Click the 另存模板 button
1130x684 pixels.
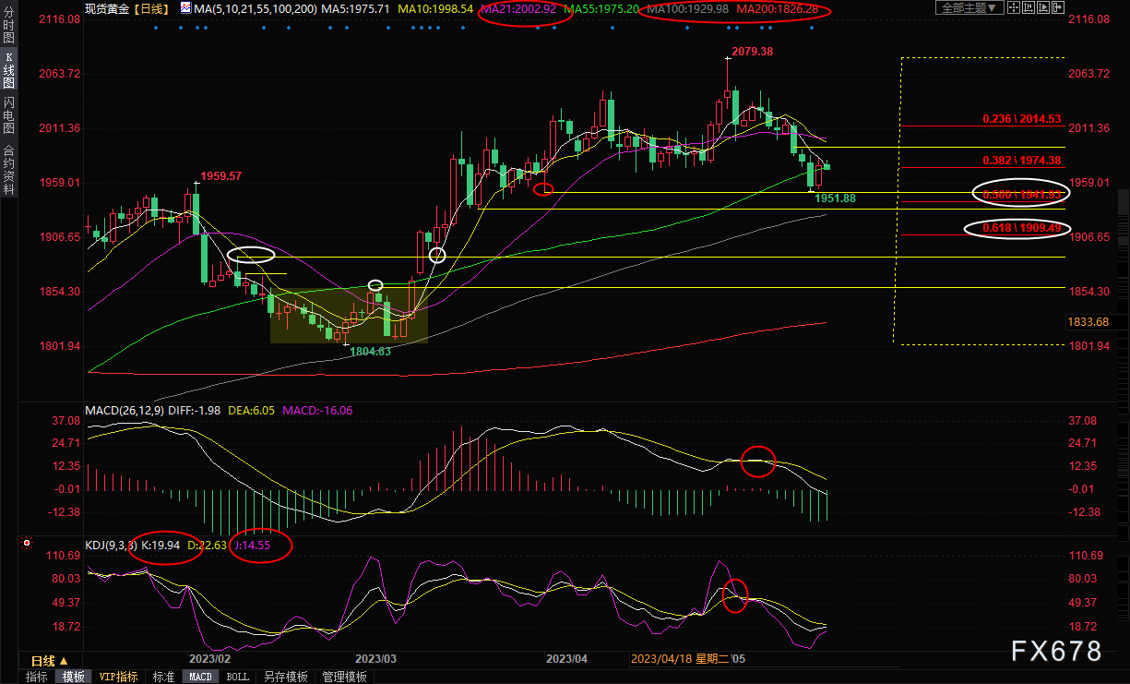tap(286, 677)
